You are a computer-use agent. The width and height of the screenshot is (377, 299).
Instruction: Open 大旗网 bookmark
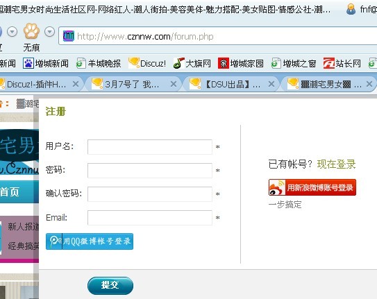pos(192,63)
